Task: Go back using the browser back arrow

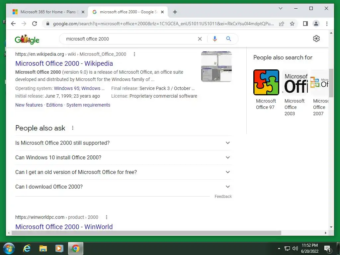Action: click(x=13, y=24)
